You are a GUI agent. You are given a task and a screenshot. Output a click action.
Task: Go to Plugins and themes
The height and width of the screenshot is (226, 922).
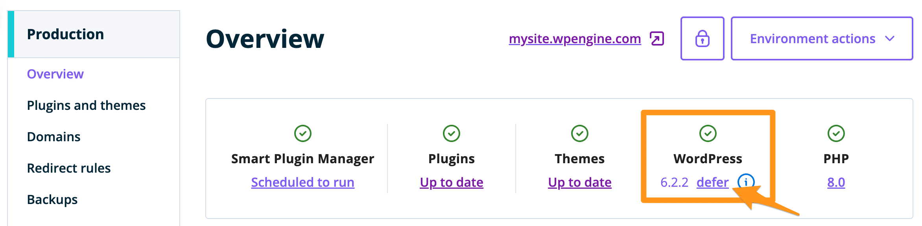click(86, 105)
